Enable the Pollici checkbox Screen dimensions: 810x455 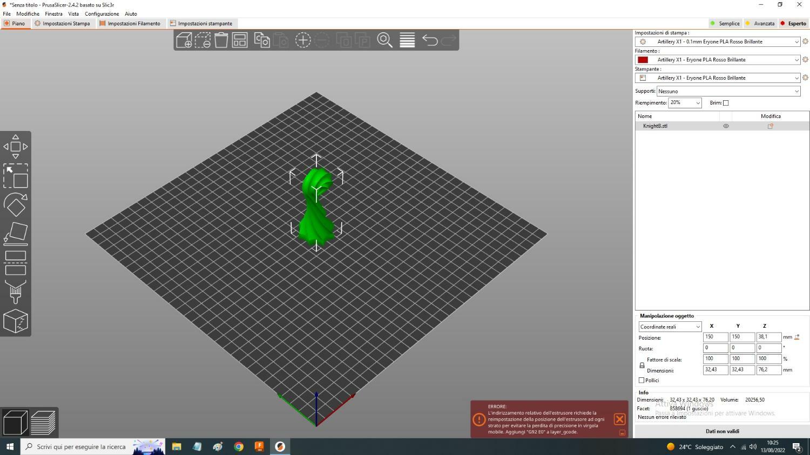[642, 381]
